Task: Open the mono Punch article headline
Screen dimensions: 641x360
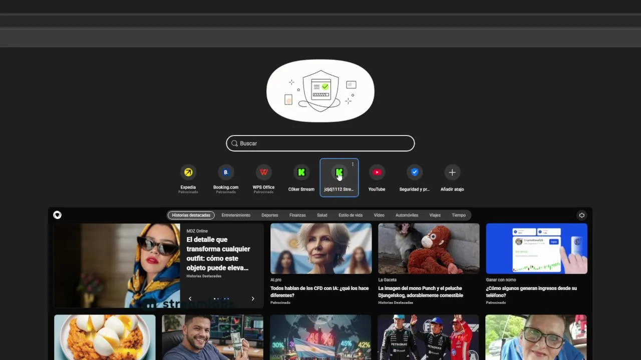Action: [x=421, y=291]
